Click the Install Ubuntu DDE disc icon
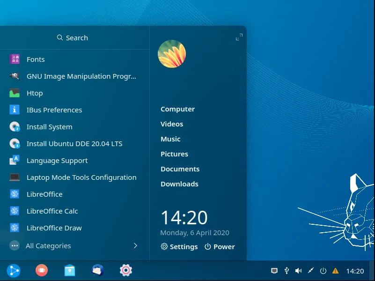Viewport: 375px width, 281px height. (x=15, y=143)
